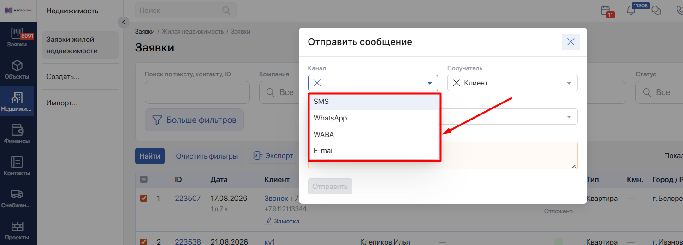Open the template dropdown below Получатель

pyautogui.click(x=508, y=116)
